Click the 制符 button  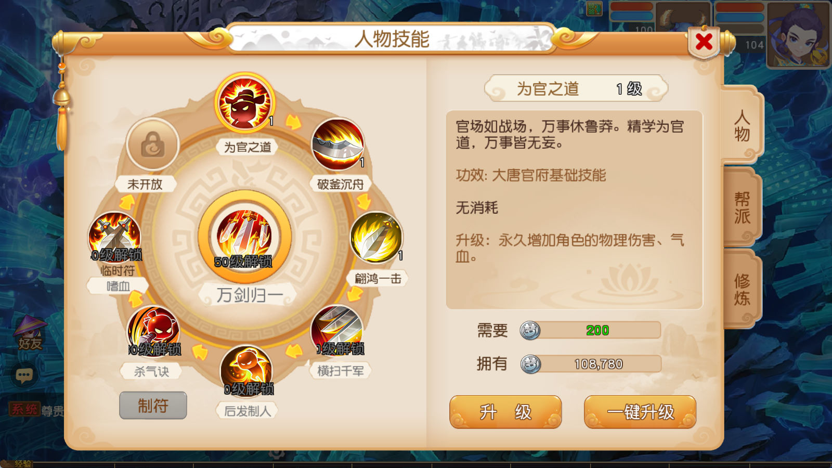coord(153,406)
